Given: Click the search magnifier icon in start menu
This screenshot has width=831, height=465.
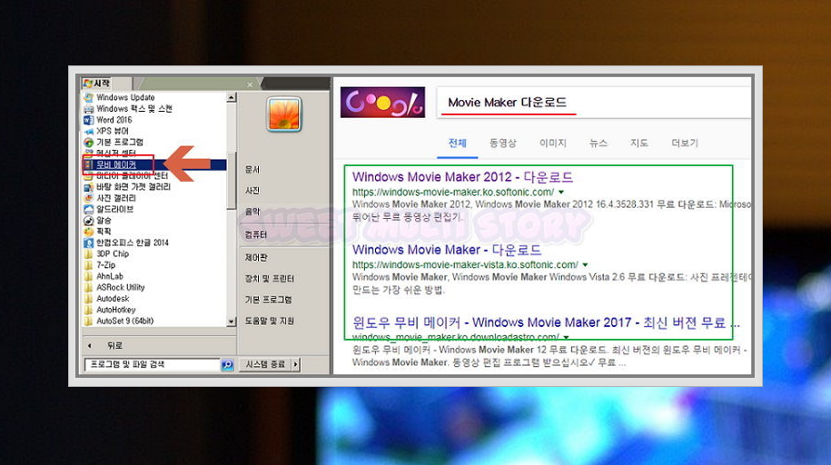Looking at the screenshot, I should (x=227, y=365).
